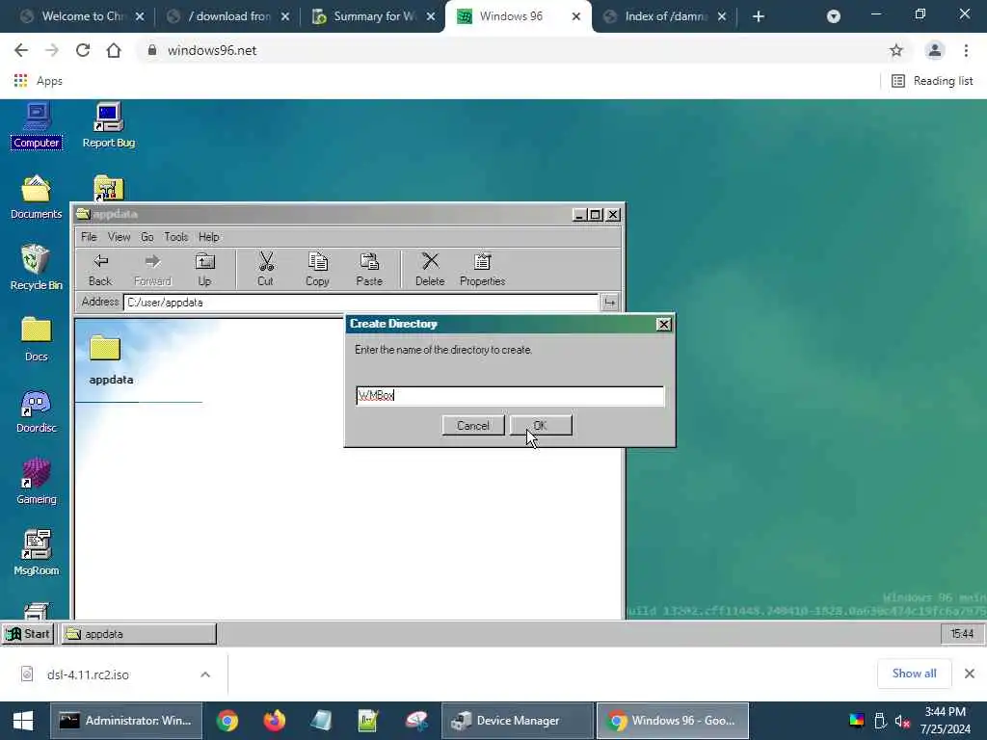
Task: Open the Report Bug shortcut
Action: coord(108,126)
